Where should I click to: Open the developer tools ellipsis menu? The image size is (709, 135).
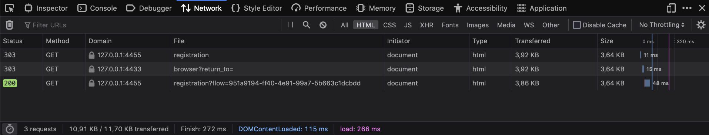pyautogui.click(x=687, y=8)
